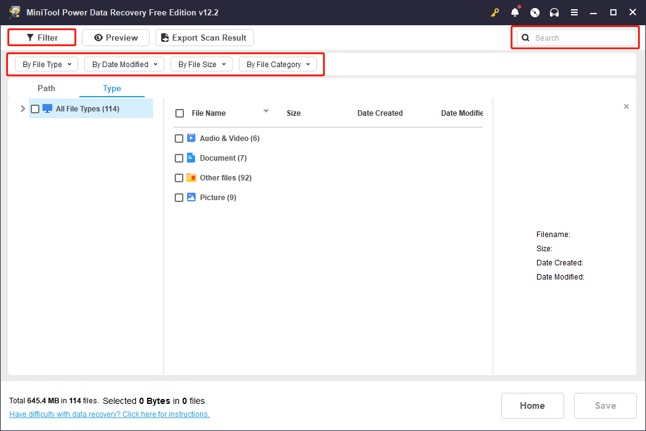Select the Document (7) row
Image resolution: width=646 pixels, height=431 pixels.
click(x=223, y=158)
